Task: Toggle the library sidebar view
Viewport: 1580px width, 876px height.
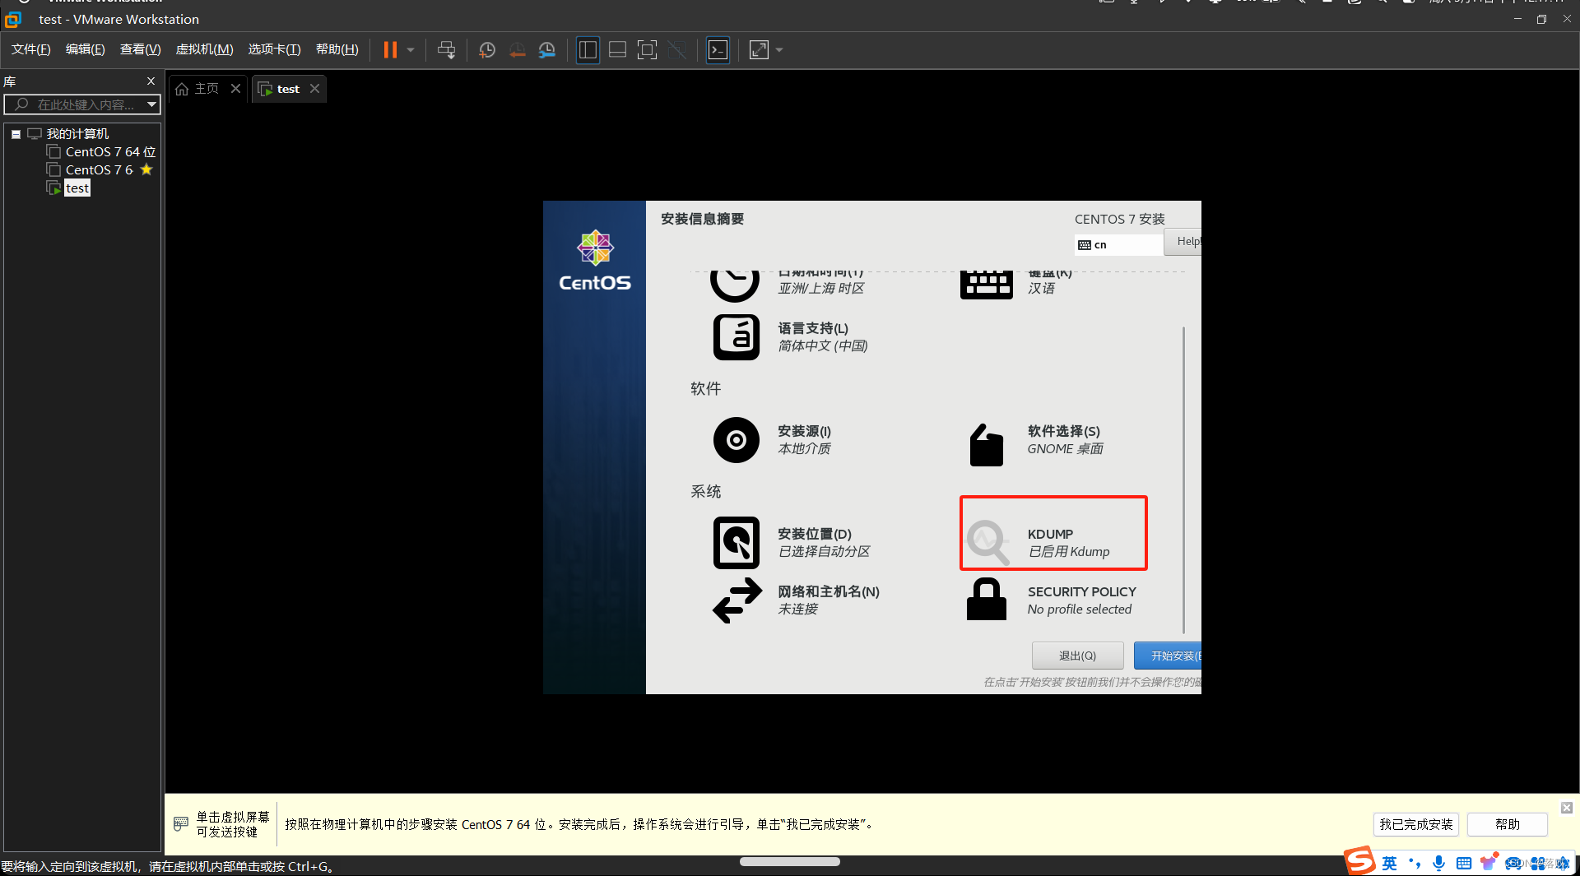Action: coord(588,50)
